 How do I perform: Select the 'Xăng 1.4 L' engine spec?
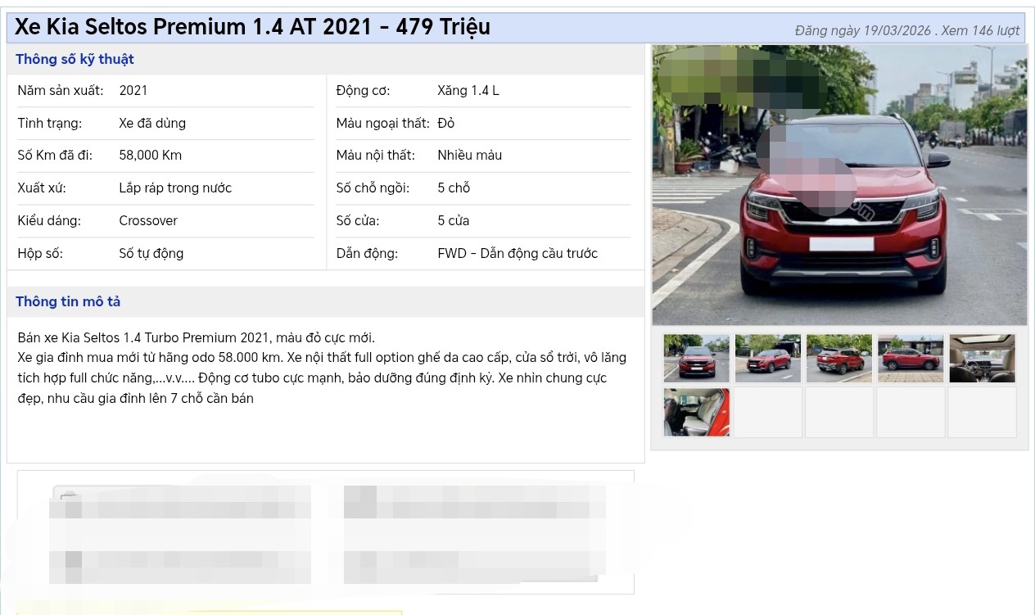468,90
